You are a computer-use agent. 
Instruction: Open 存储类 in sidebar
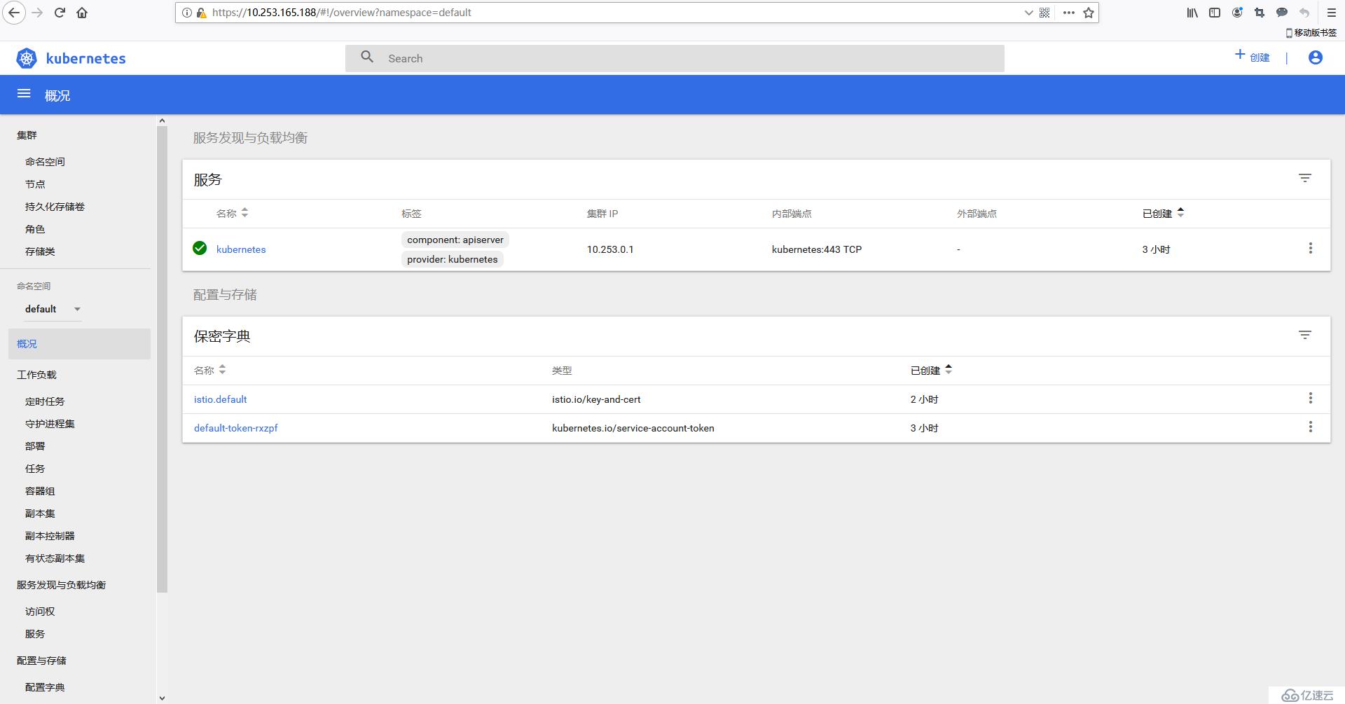pyautogui.click(x=40, y=251)
